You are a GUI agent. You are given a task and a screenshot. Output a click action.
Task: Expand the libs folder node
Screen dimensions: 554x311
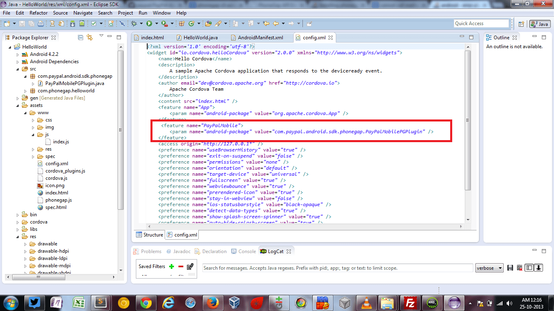(x=17, y=229)
